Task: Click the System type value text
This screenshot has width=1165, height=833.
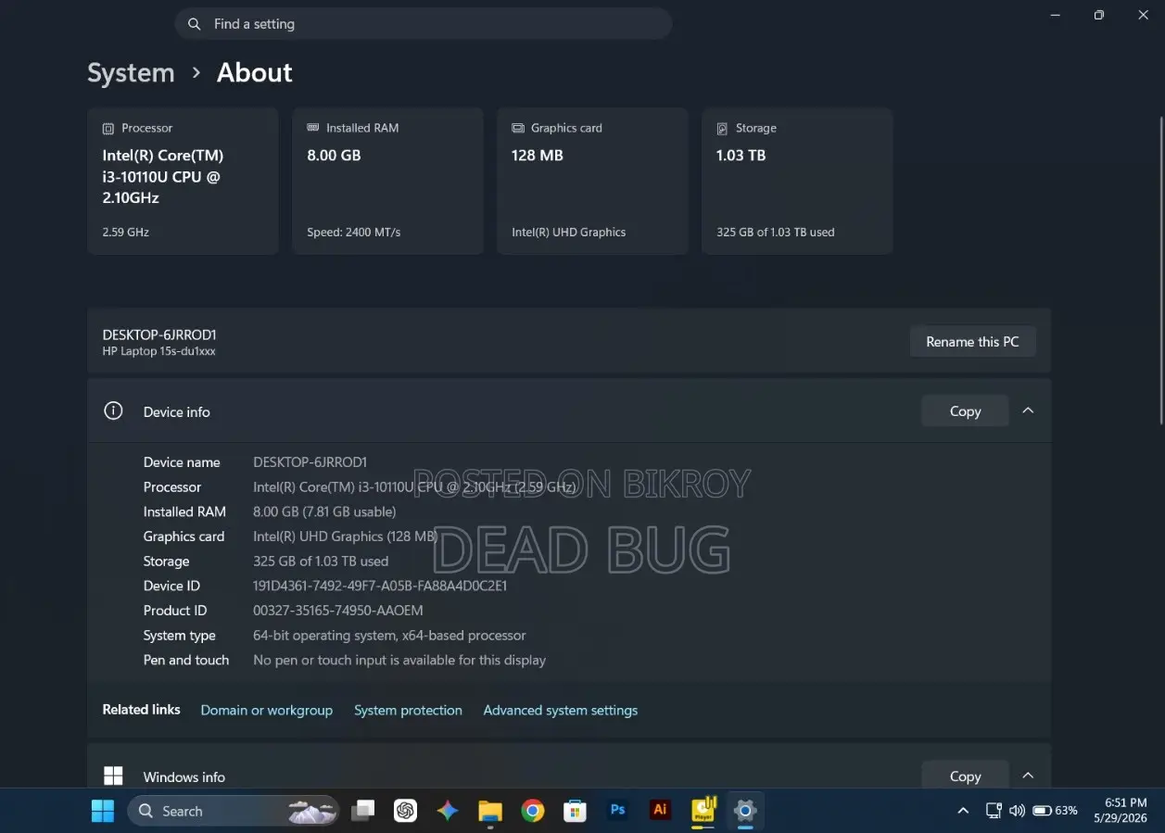Action: coord(389,636)
